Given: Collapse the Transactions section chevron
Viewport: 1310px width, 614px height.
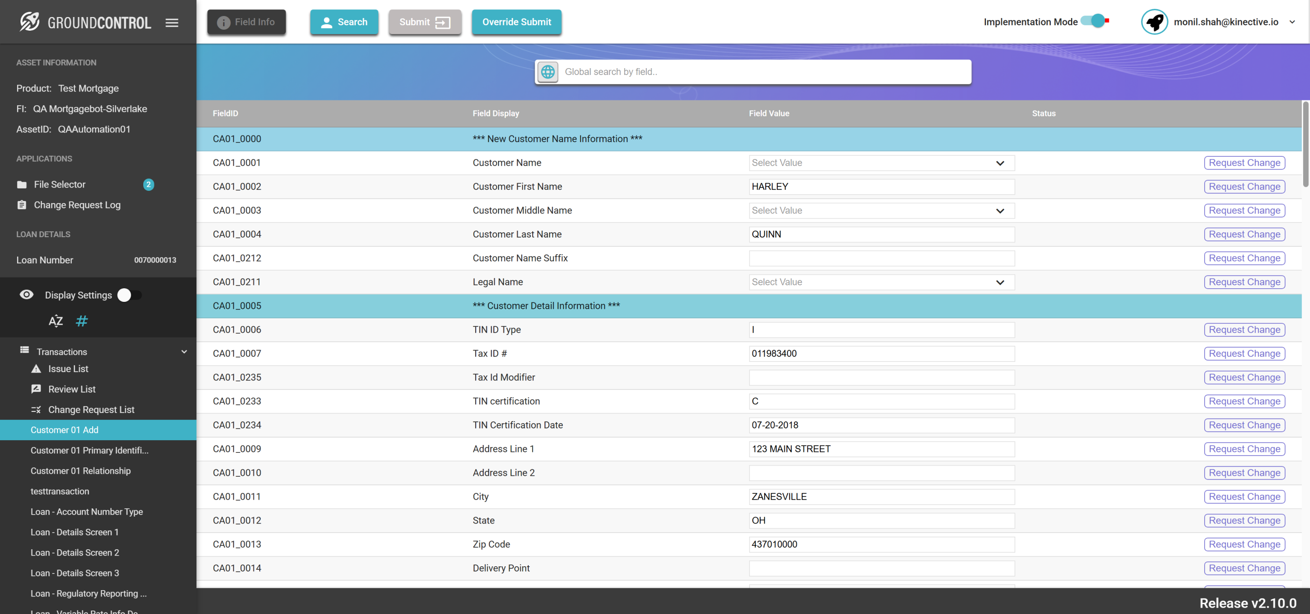Looking at the screenshot, I should coord(184,351).
